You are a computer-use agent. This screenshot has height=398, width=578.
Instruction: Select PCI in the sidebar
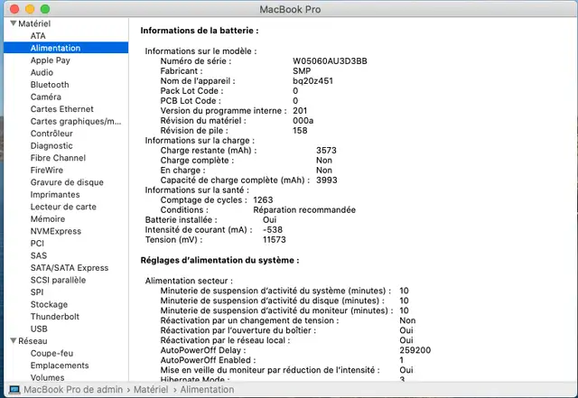[37, 244]
